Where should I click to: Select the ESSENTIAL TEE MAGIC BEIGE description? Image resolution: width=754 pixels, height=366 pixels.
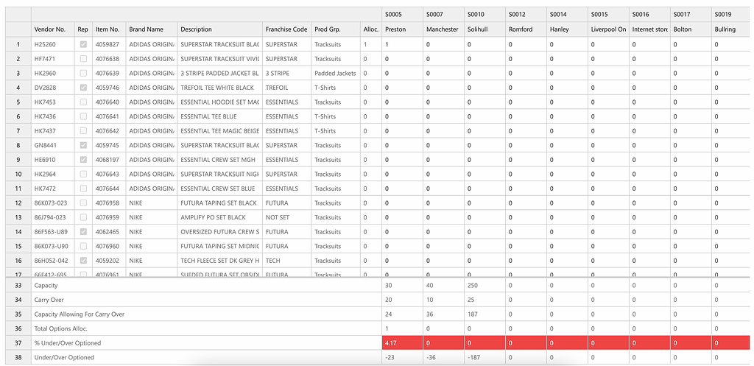click(x=219, y=131)
